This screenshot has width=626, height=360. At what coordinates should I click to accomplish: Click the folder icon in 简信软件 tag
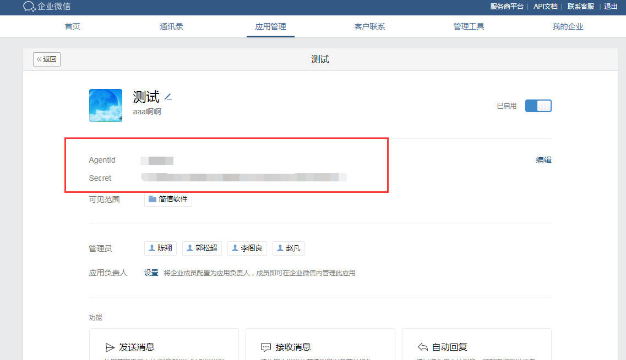pyautogui.click(x=152, y=199)
